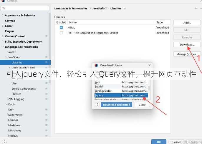Click project icon beside JavaScript
Viewport: 202px width, 144px height.
pos(47,57)
